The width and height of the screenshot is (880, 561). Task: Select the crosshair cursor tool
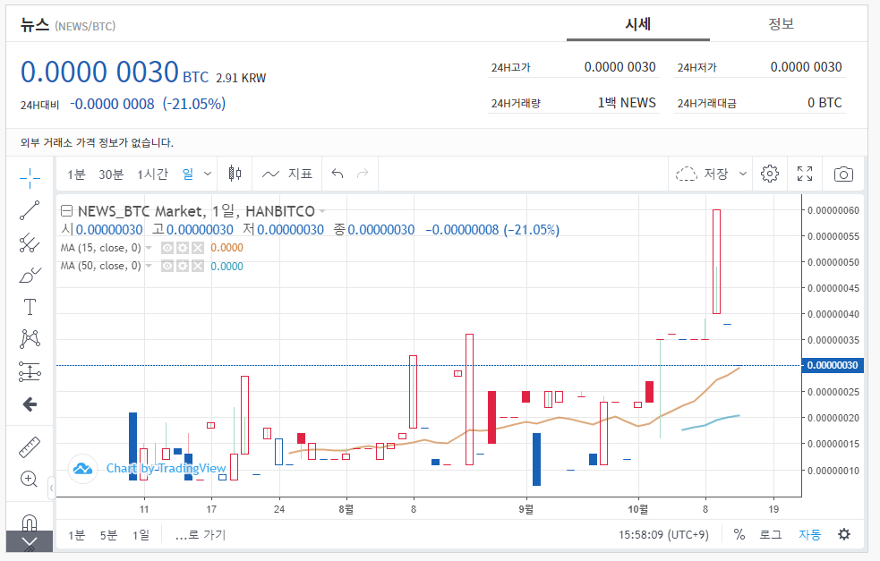30,178
